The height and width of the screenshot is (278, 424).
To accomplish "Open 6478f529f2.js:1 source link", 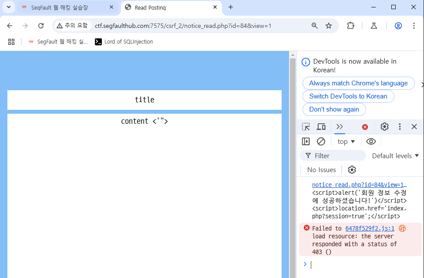I will [x=370, y=228].
